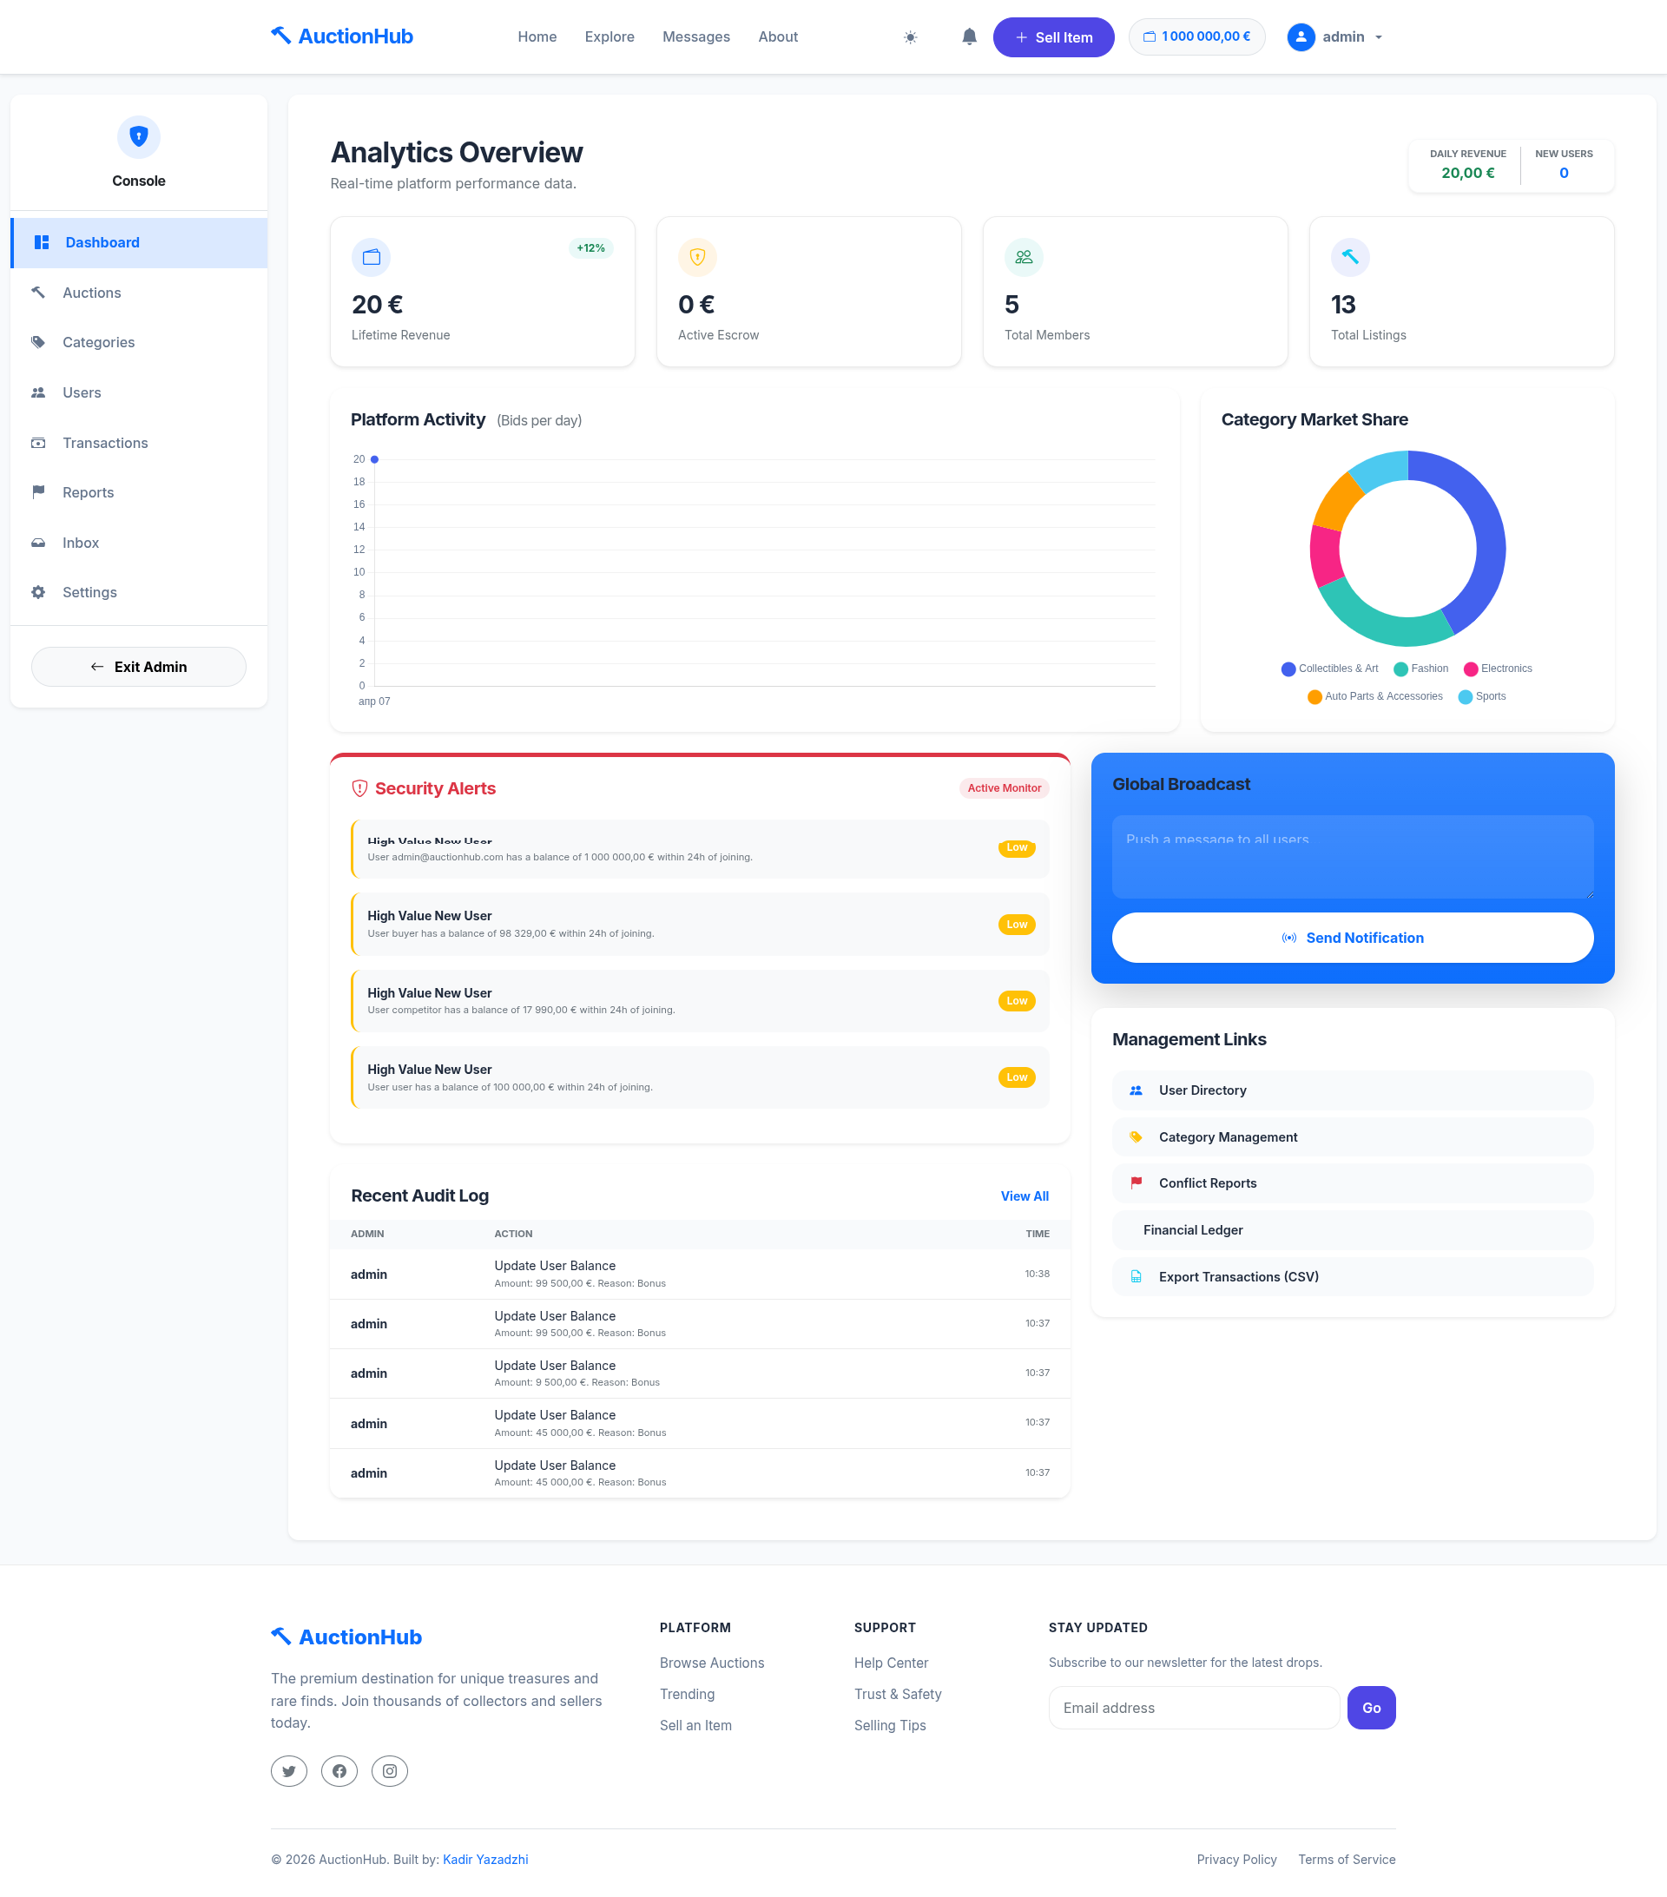1667x1897 pixels.
Task: Expand the admin account dropdown arrow
Action: click(1379, 37)
